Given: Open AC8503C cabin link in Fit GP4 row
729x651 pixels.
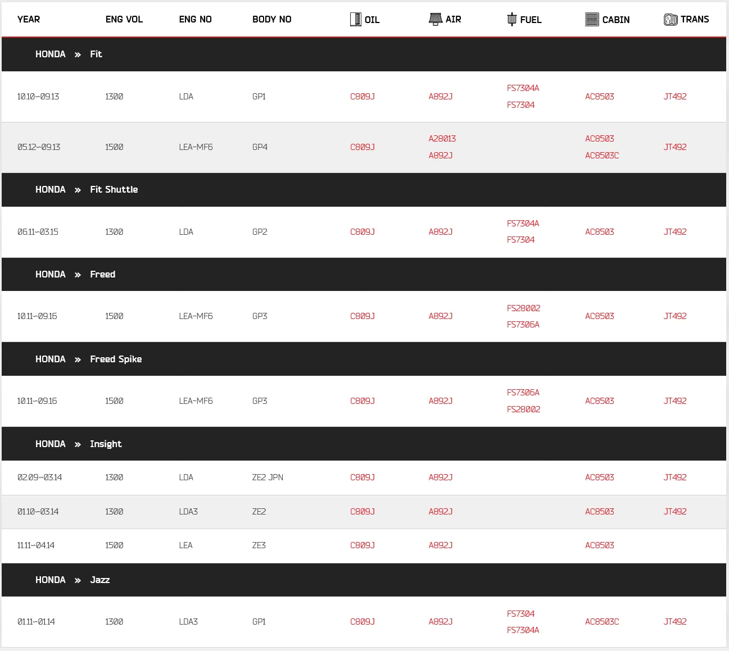Looking at the screenshot, I should pyautogui.click(x=602, y=156).
